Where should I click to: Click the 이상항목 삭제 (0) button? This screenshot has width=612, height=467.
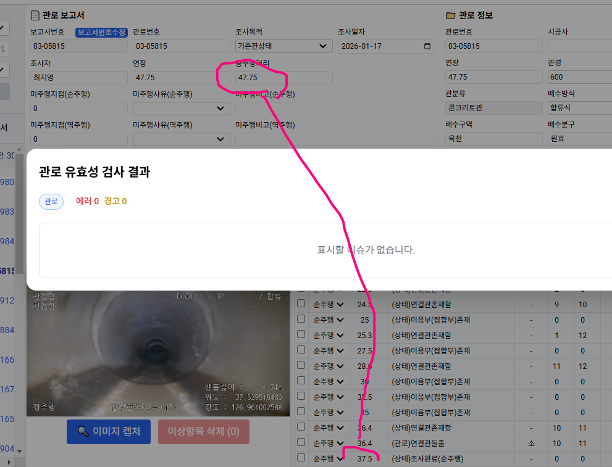click(204, 432)
